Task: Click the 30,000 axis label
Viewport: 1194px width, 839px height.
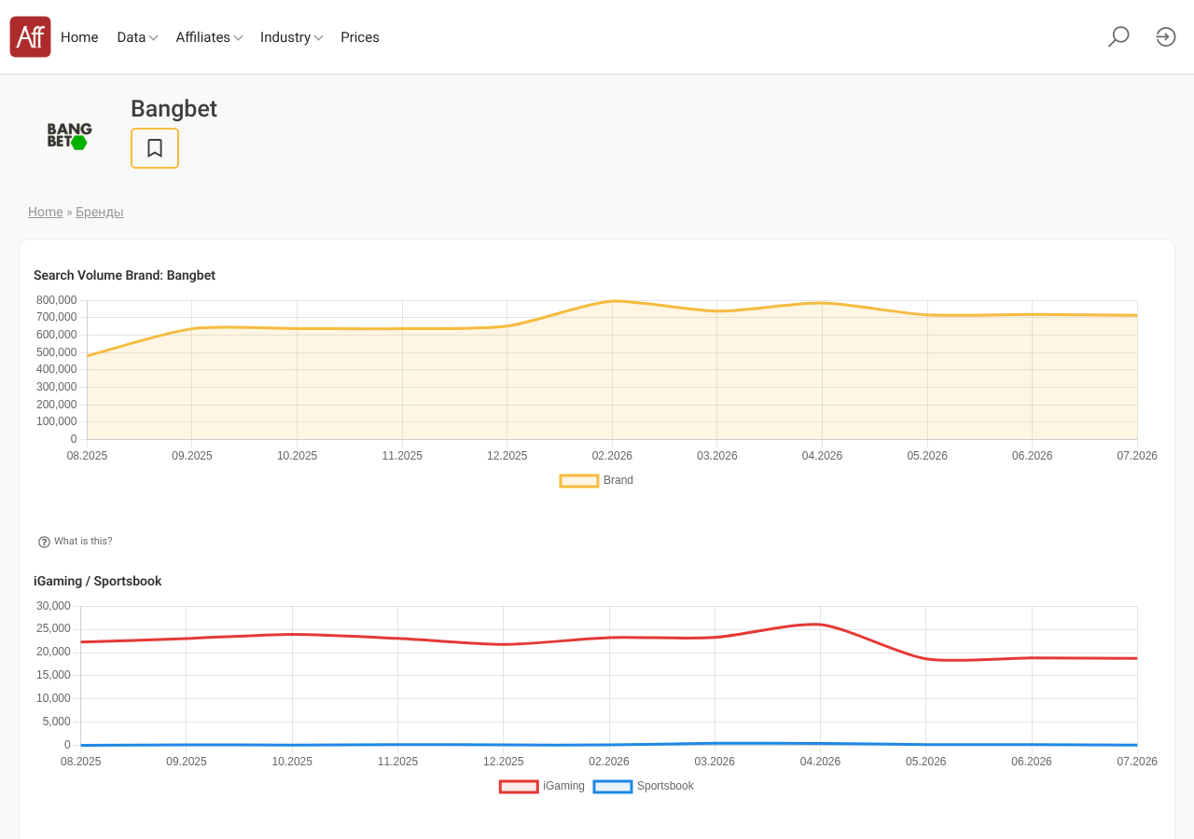Action: [54, 606]
